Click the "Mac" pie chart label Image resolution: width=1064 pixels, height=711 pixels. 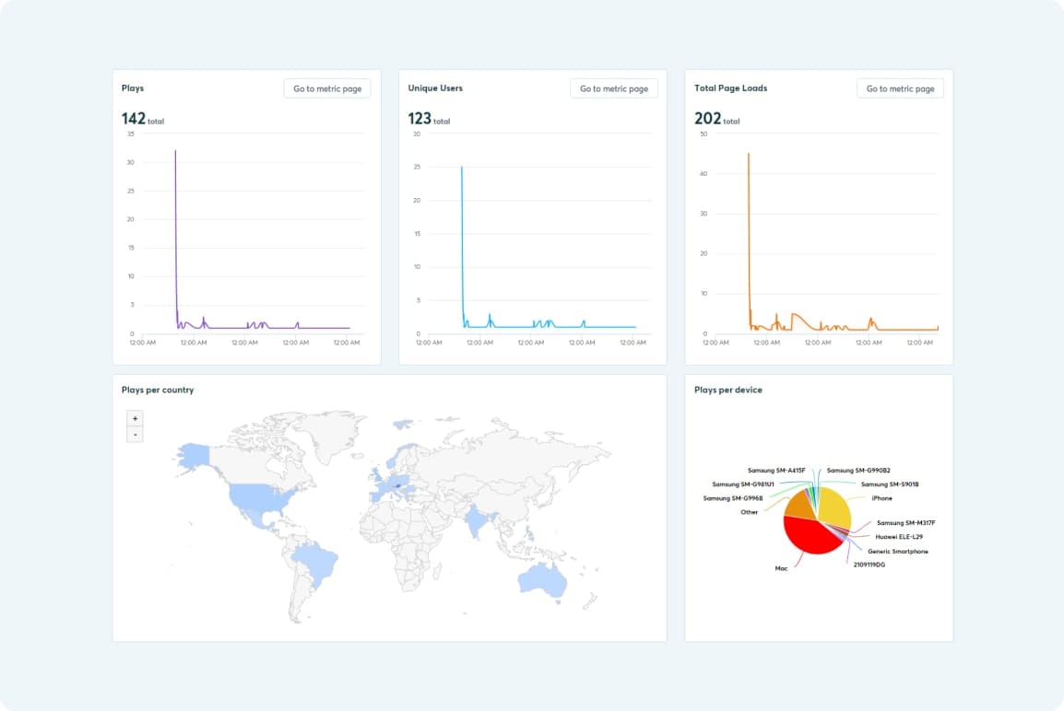[781, 568]
